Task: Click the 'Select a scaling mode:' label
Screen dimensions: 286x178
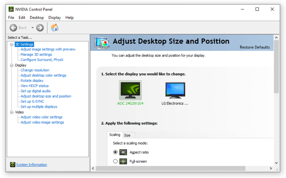Action: point(130,143)
